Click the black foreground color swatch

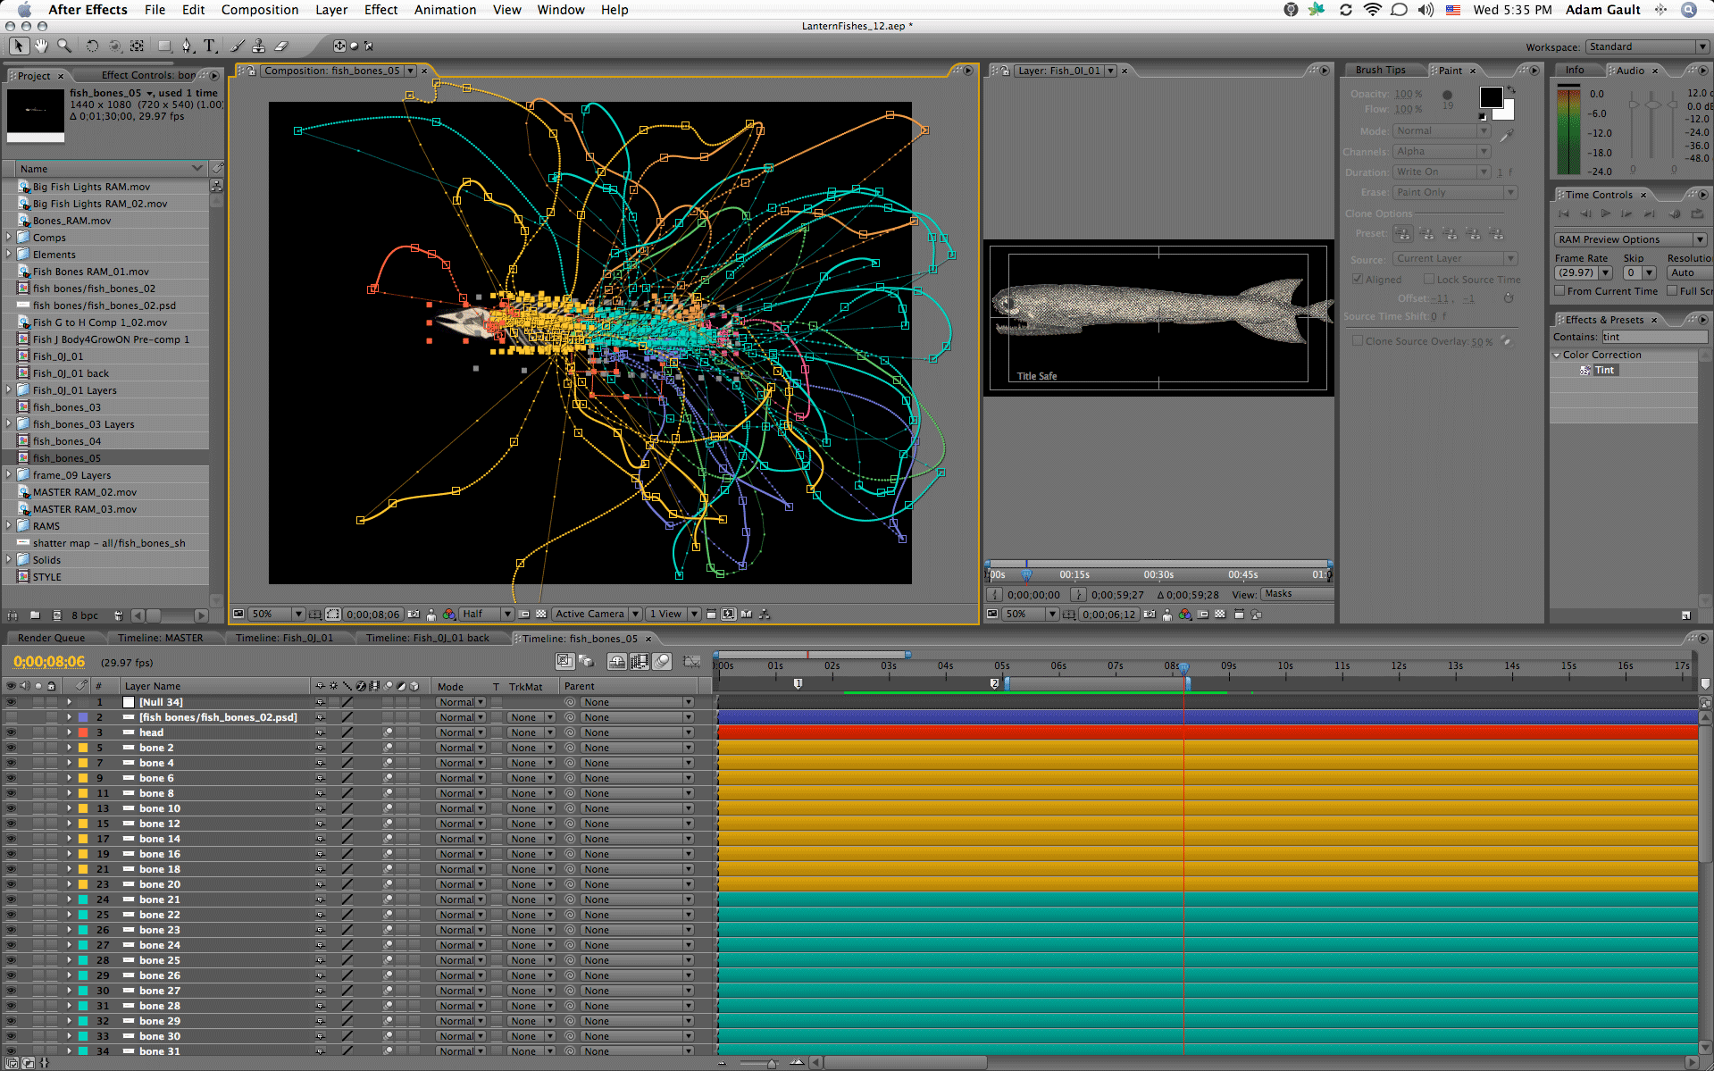click(1491, 97)
